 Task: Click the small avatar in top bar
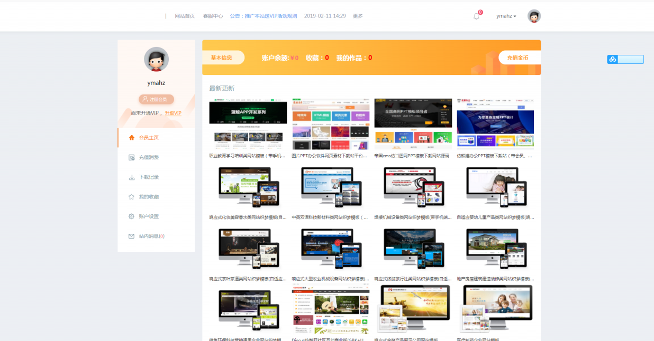click(x=534, y=16)
